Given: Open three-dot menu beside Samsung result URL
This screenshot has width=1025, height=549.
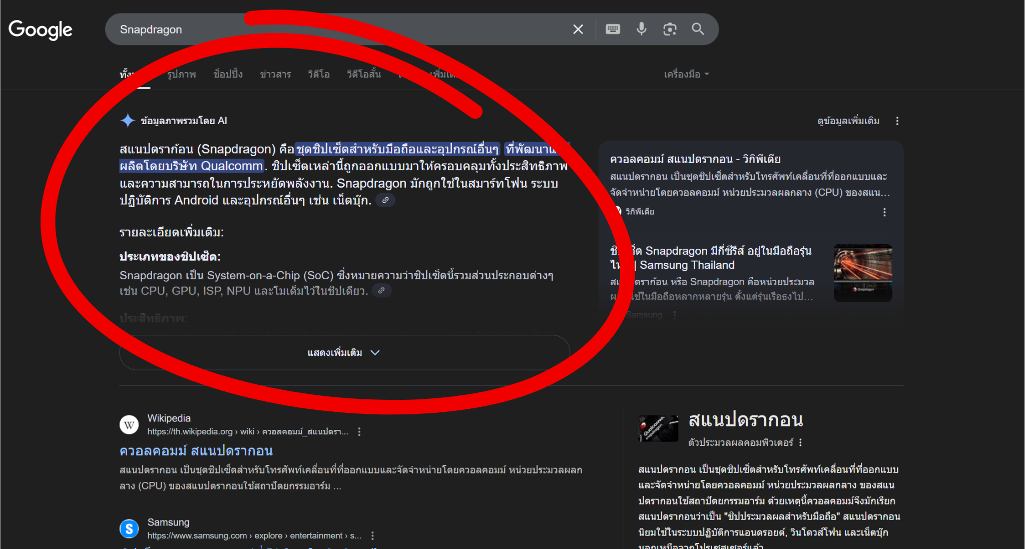Looking at the screenshot, I should click(x=372, y=535).
